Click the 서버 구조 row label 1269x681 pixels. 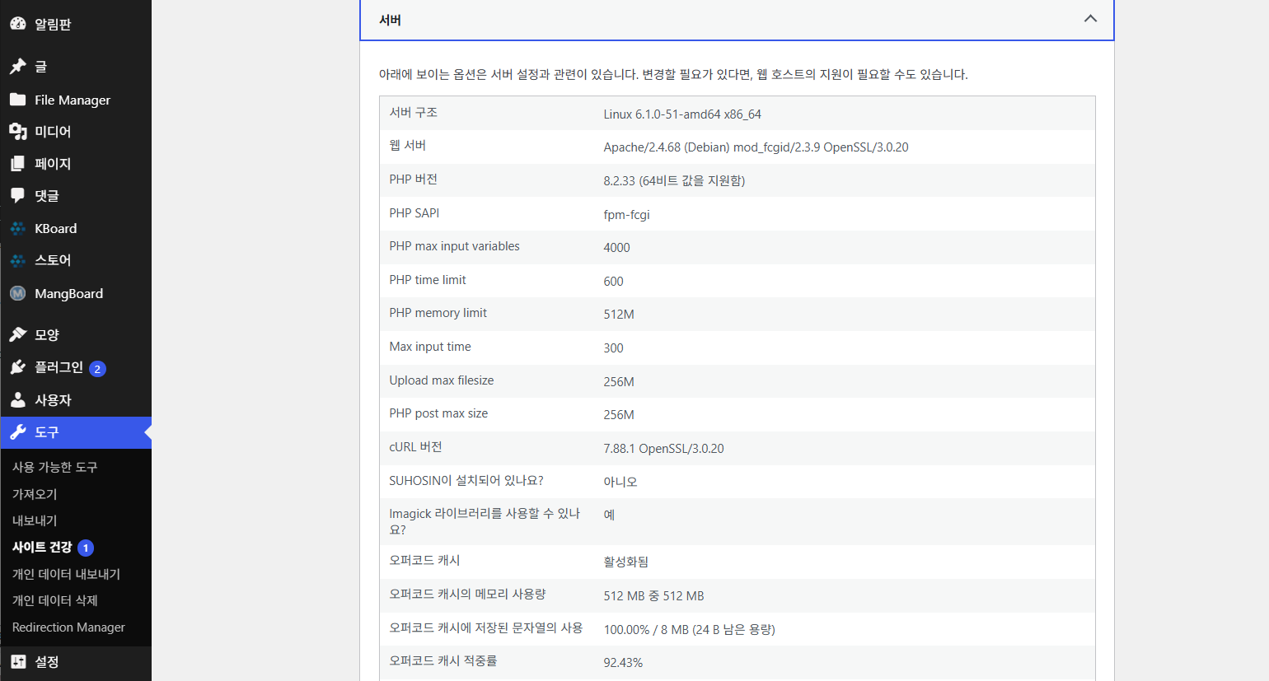(414, 113)
